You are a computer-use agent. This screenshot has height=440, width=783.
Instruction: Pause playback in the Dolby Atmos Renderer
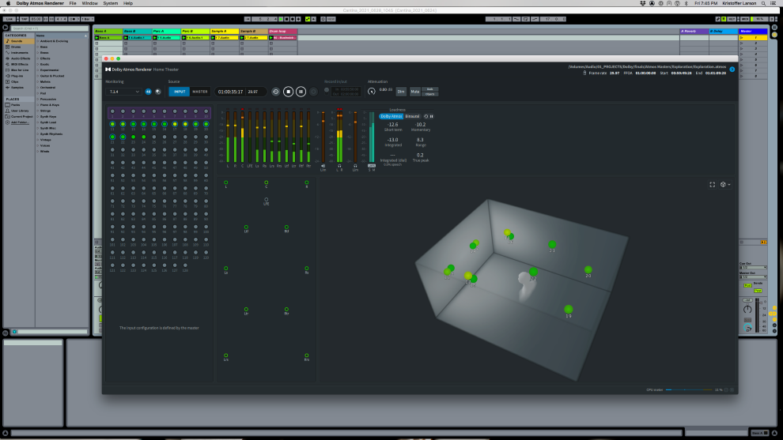(301, 92)
